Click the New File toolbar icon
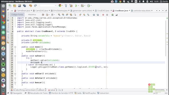Viewport: 169px width, 95px height. 10,6
